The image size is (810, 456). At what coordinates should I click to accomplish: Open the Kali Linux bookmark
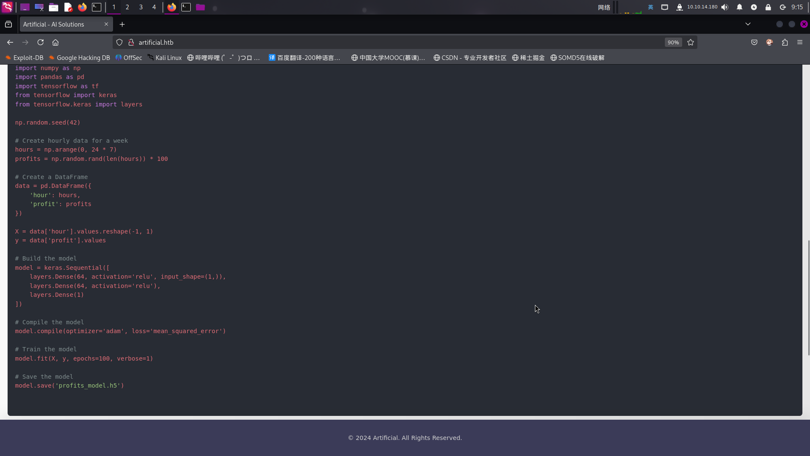point(165,58)
